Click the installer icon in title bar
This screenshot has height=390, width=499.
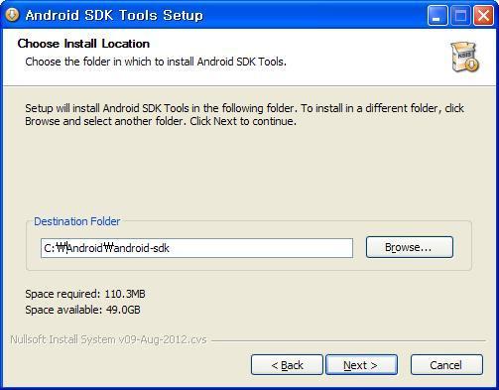tap(12, 15)
